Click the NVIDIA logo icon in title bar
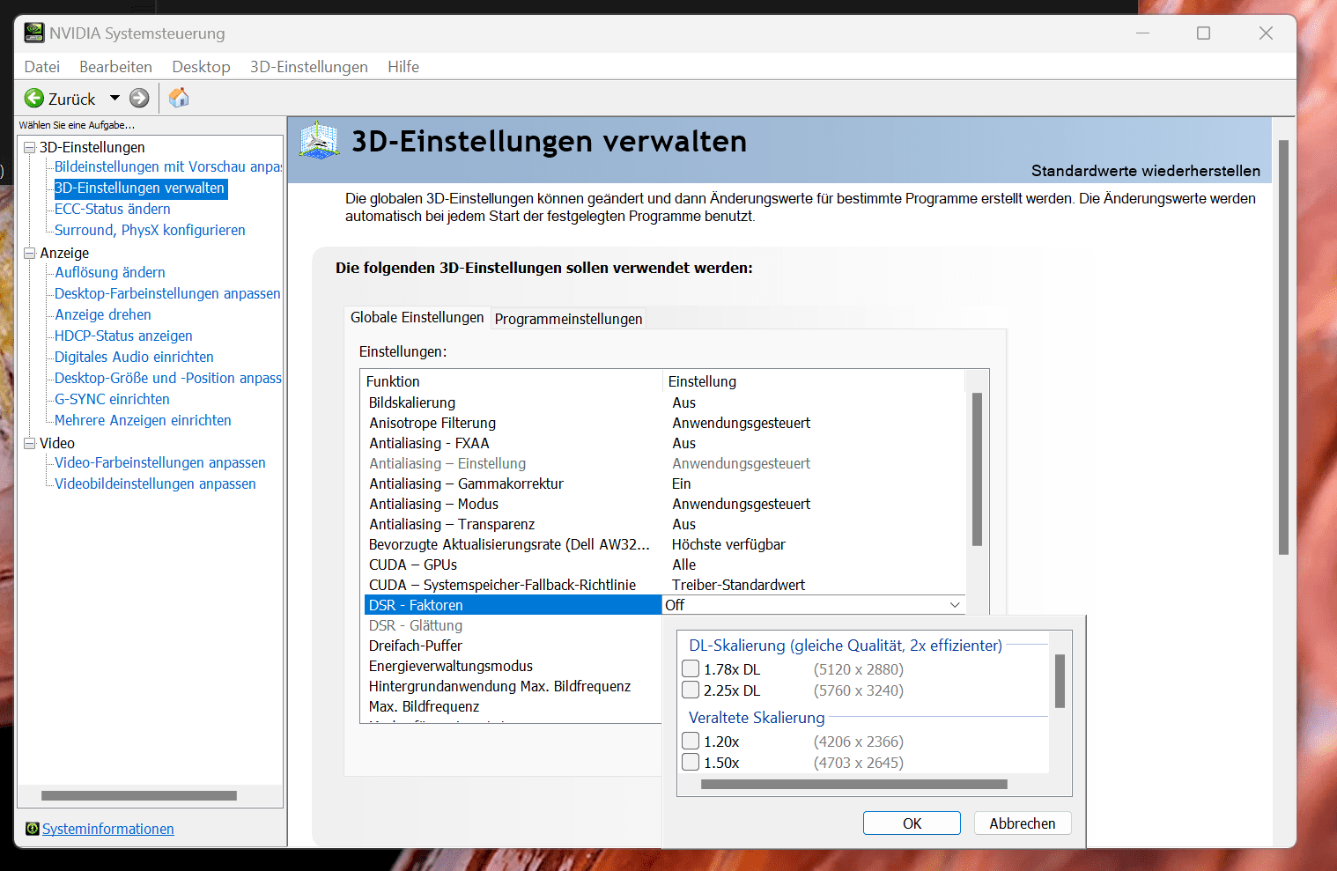1337x871 pixels. click(34, 33)
